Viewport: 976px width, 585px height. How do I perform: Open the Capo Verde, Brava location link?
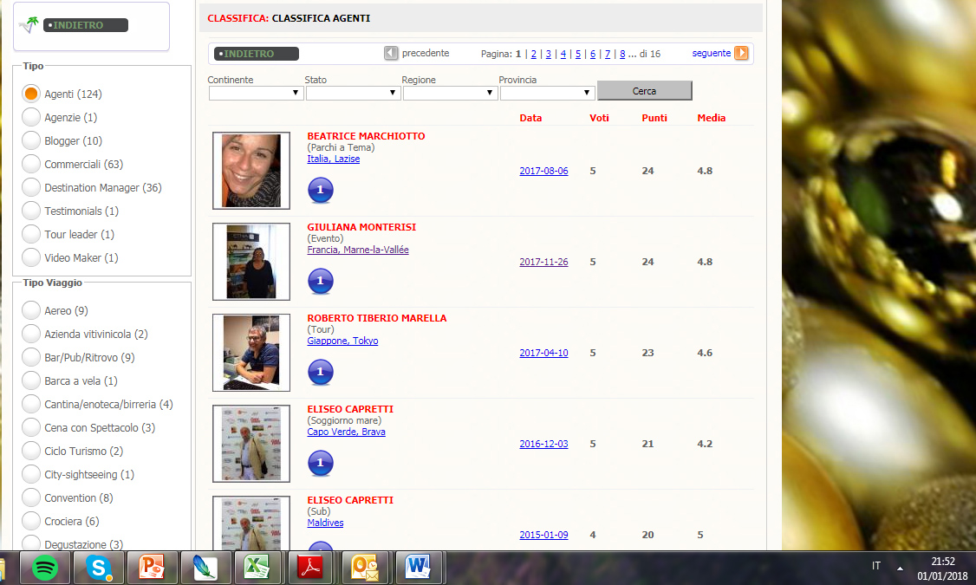point(346,432)
